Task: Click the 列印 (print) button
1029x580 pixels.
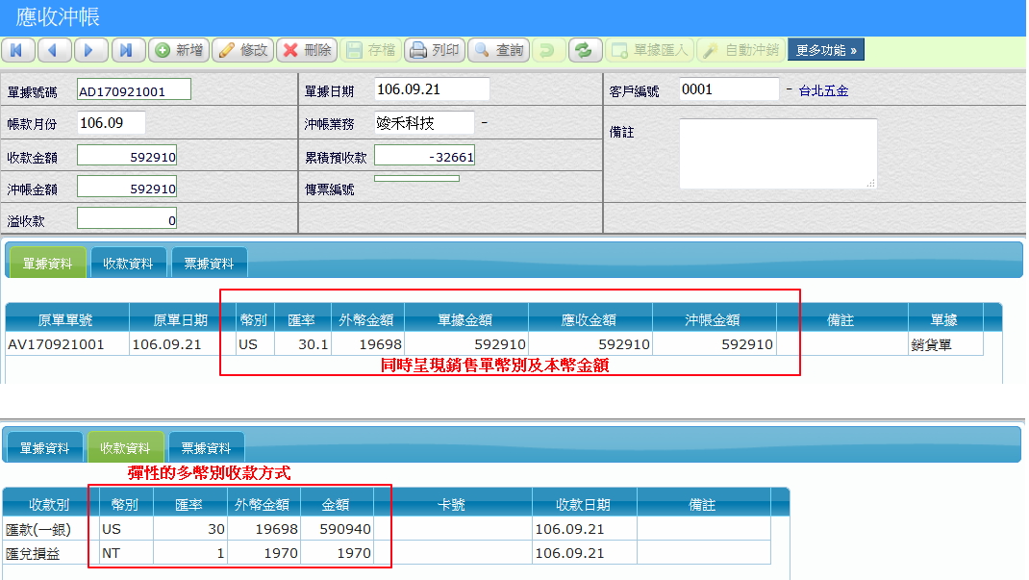Action: [x=434, y=50]
